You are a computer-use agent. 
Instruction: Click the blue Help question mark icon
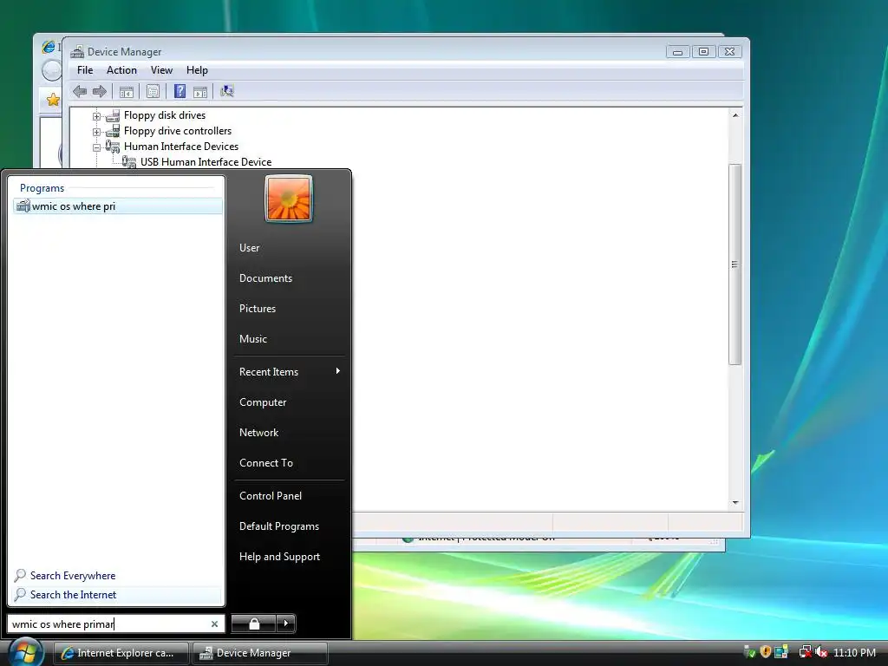(180, 91)
